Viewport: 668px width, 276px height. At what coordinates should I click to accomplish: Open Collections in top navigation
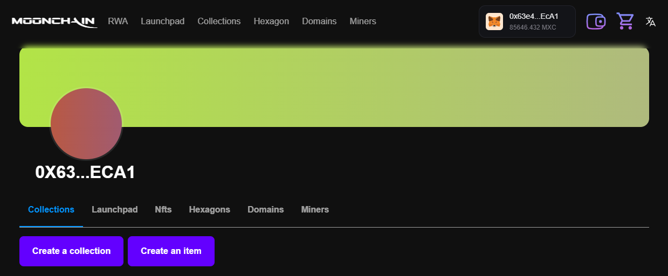pos(219,22)
